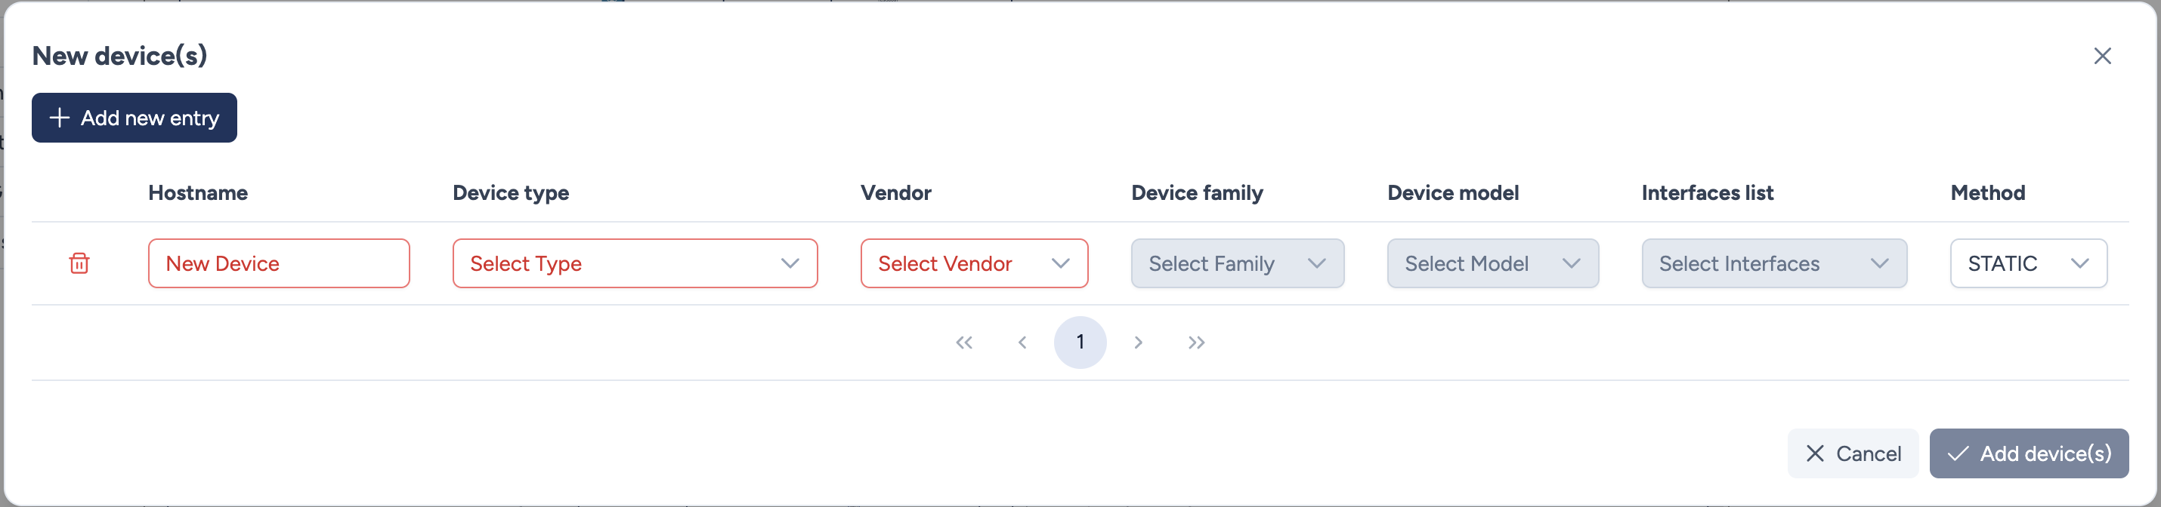Image resolution: width=2161 pixels, height=507 pixels.
Task: Click the Hostname field containing New Device
Action: [279, 263]
